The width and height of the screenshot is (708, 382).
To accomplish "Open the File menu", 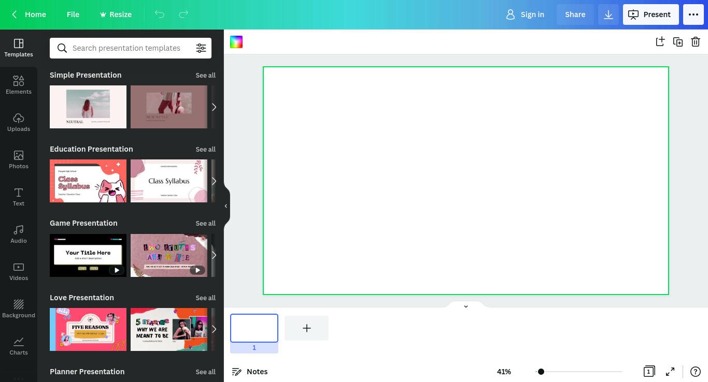I will pyautogui.click(x=73, y=14).
